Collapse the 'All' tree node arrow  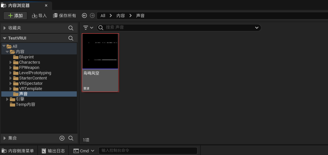[4, 46]
